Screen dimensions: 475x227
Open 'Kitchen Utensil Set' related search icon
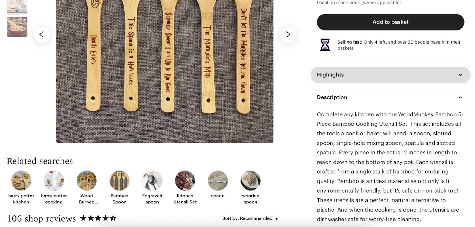(185, 180)
